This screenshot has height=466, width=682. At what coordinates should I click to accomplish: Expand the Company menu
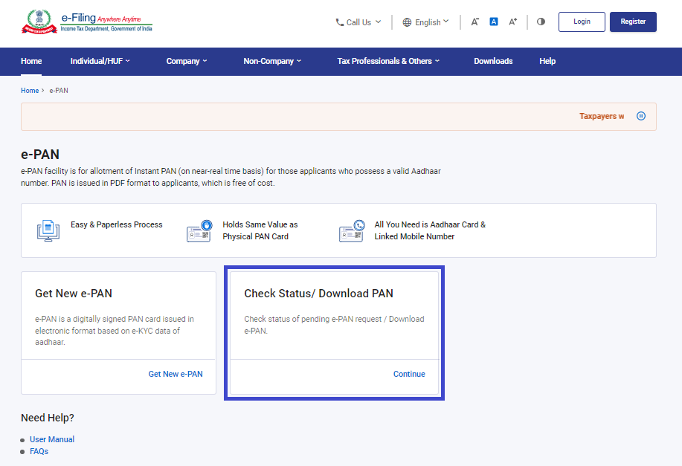coord(187,61)
